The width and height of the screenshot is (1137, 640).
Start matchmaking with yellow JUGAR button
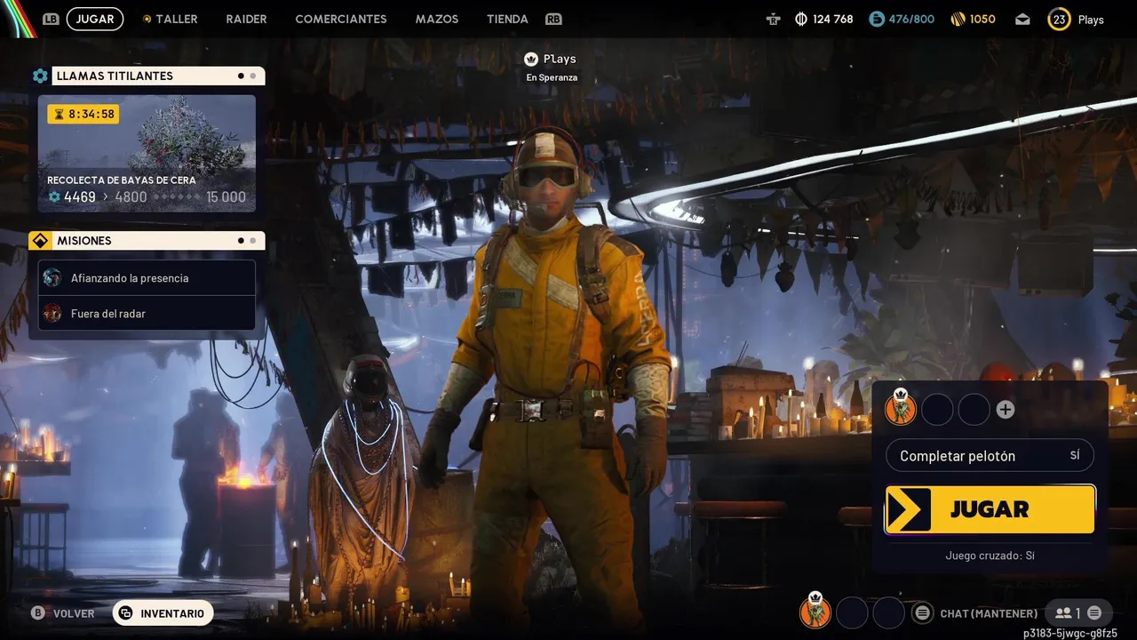(x=990, y=509)
